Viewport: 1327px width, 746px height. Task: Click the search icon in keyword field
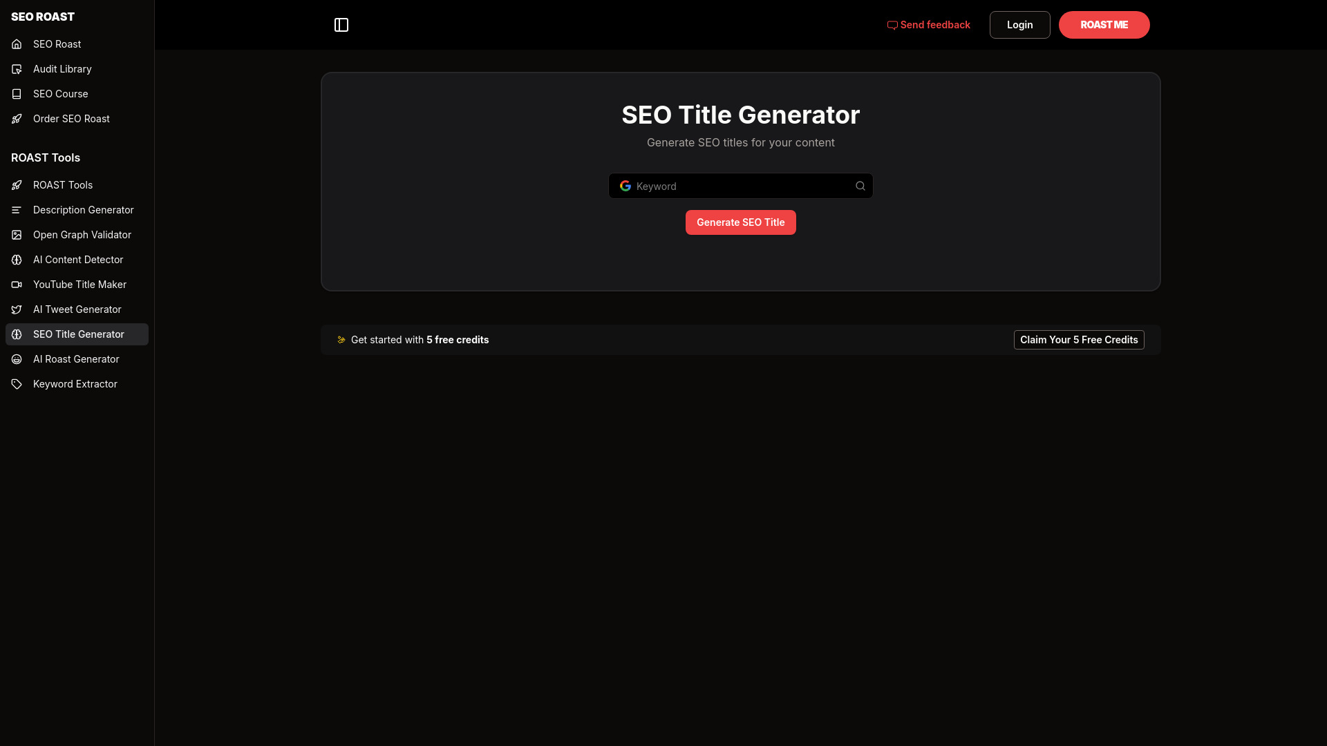pyautogui.click(x=860, y=186)
